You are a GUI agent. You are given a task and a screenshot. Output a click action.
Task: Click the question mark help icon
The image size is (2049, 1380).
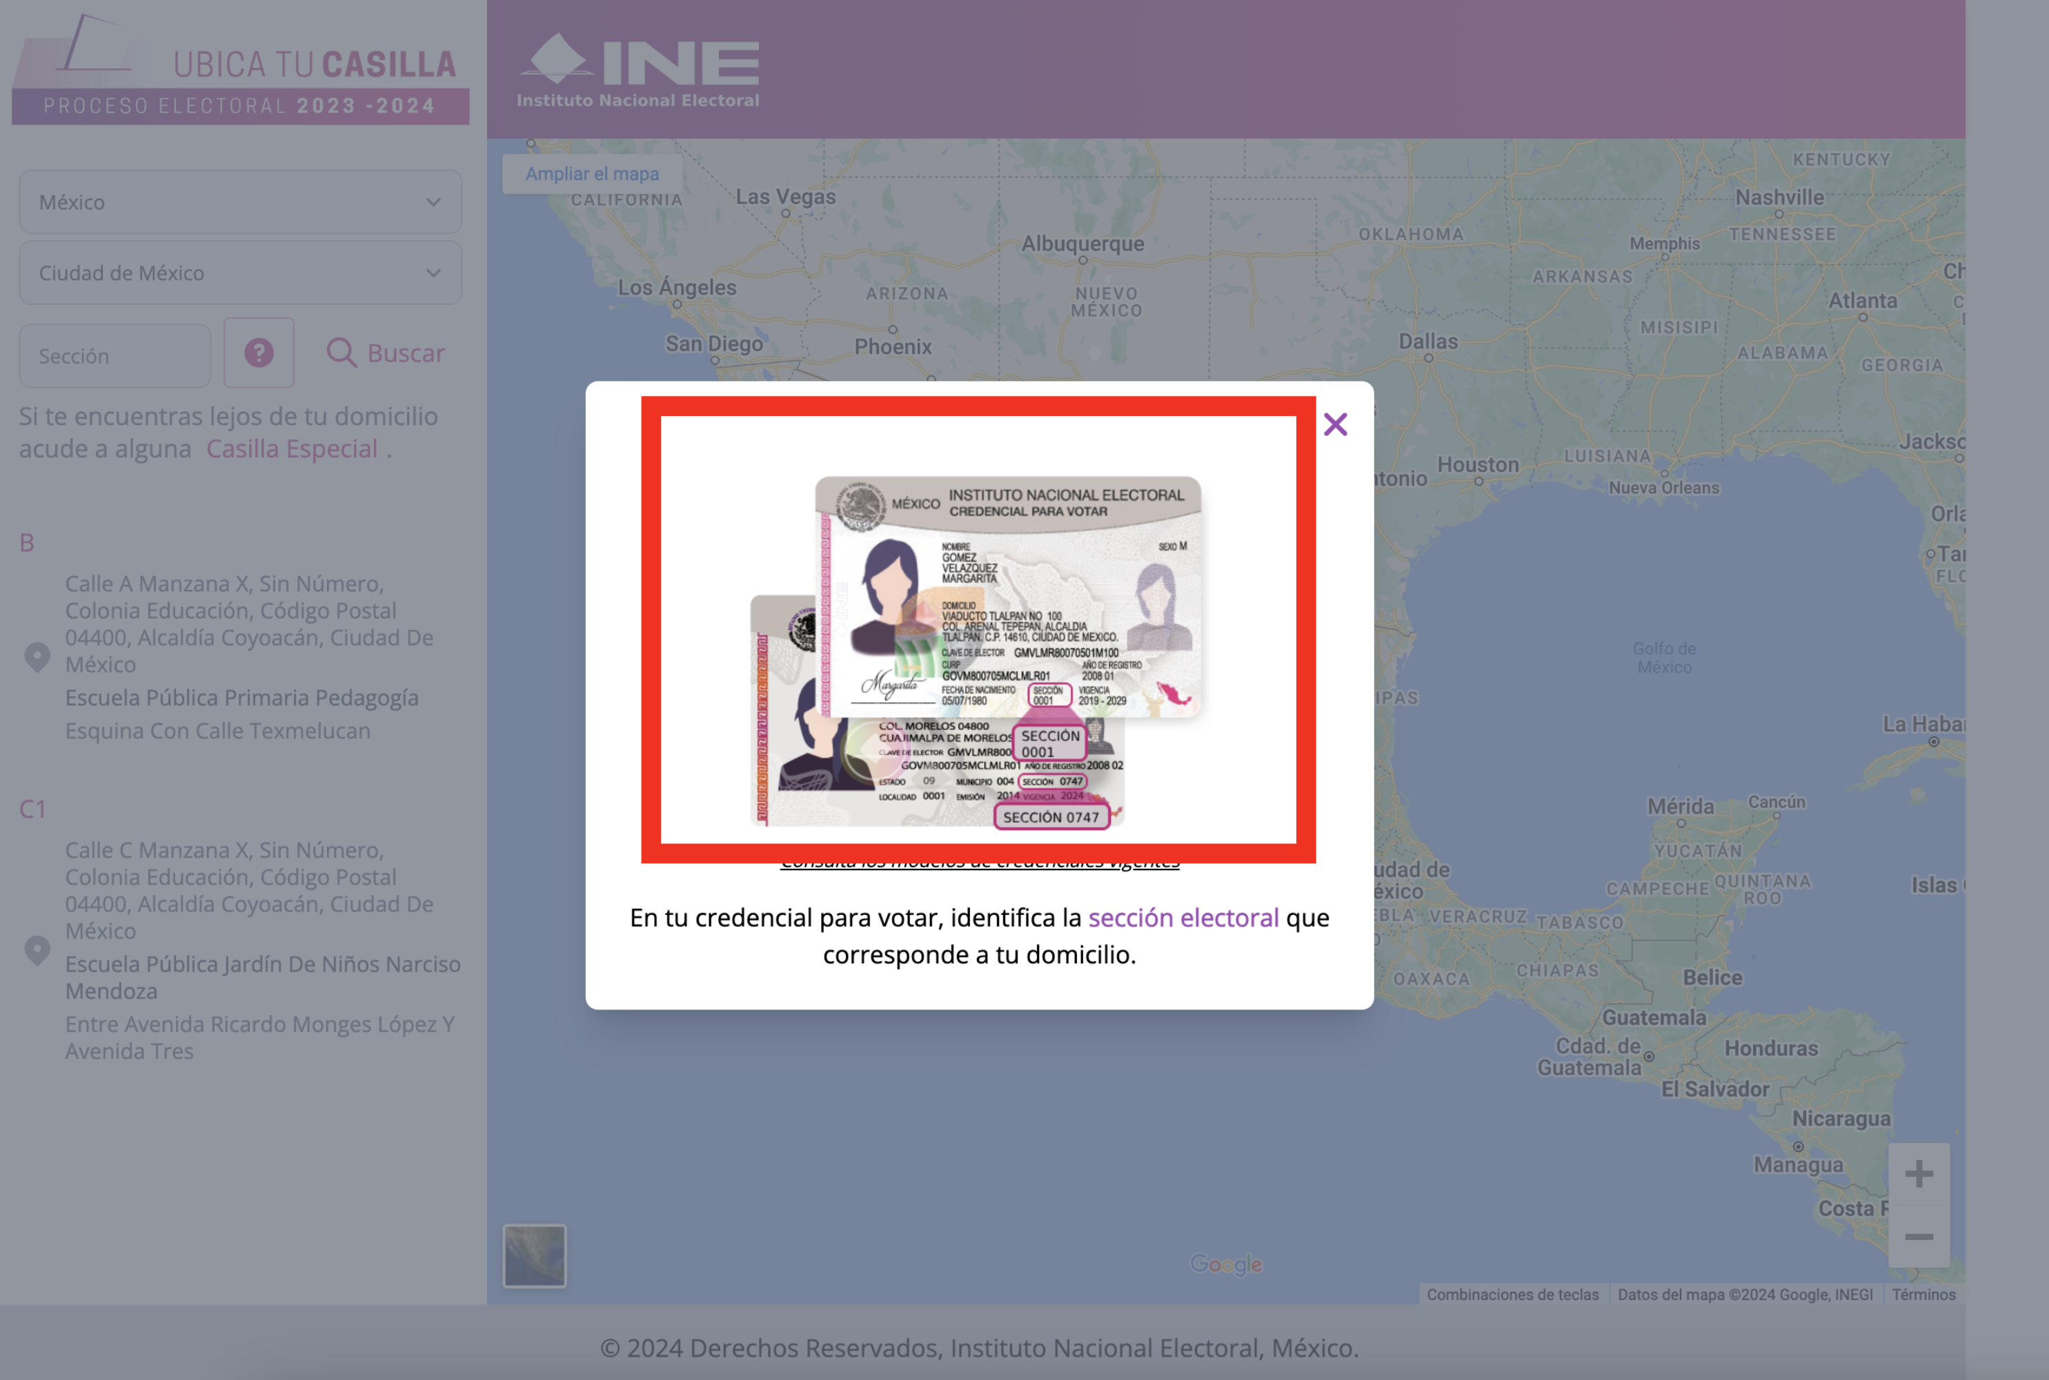[x=259, y=353]
